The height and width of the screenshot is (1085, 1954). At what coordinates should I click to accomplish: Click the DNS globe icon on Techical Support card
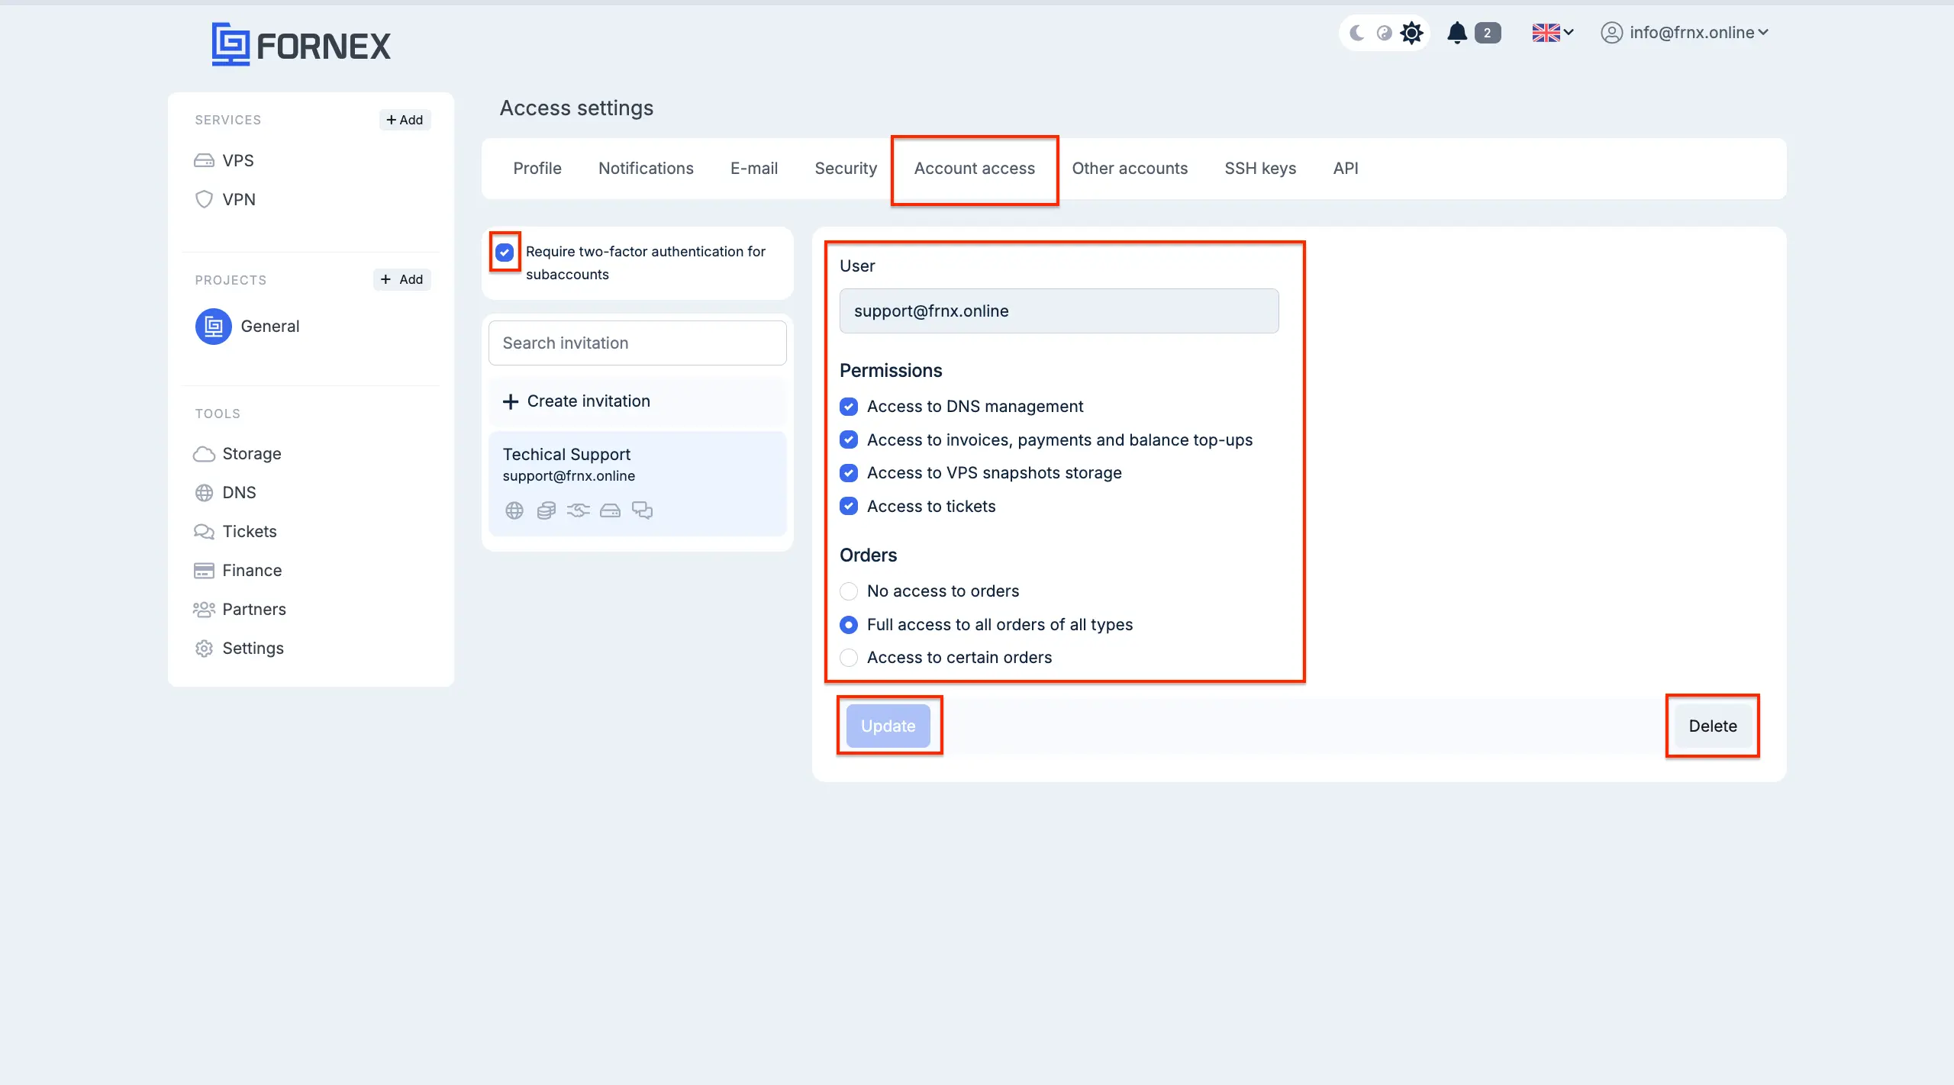coord(514,510)
